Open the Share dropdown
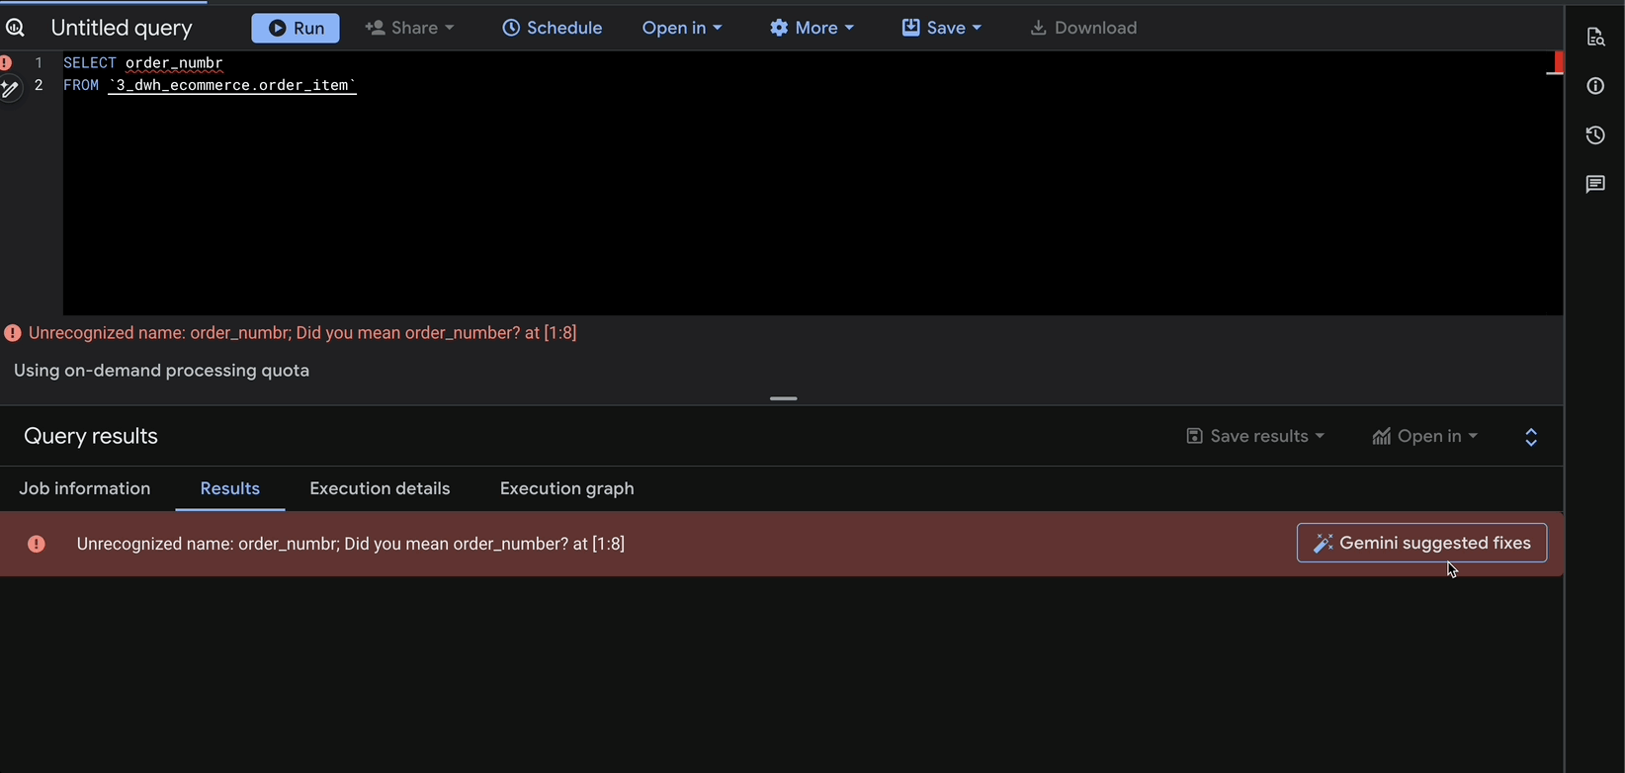1625x773 pixels. coord(410,28)
